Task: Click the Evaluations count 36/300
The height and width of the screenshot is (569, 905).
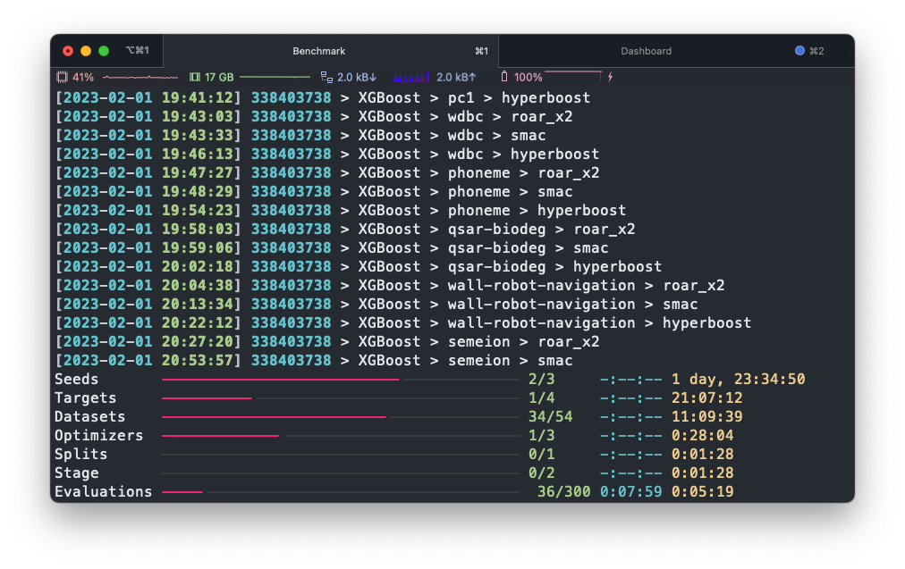Action: pyautogui.click(x=564, y=492)
